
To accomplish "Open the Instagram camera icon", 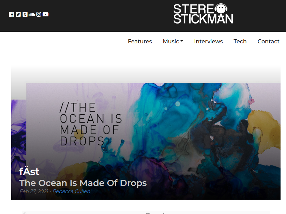I will (x=39, y=14).
